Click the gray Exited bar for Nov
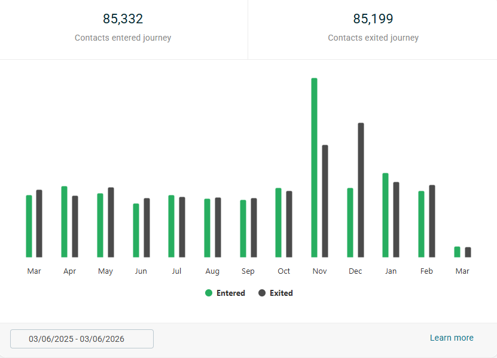 325,201
